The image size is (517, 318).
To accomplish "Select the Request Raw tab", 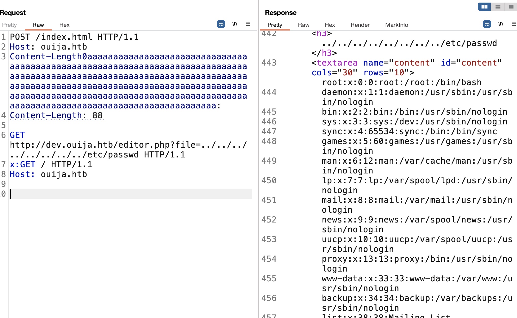I will pos(38,25).
